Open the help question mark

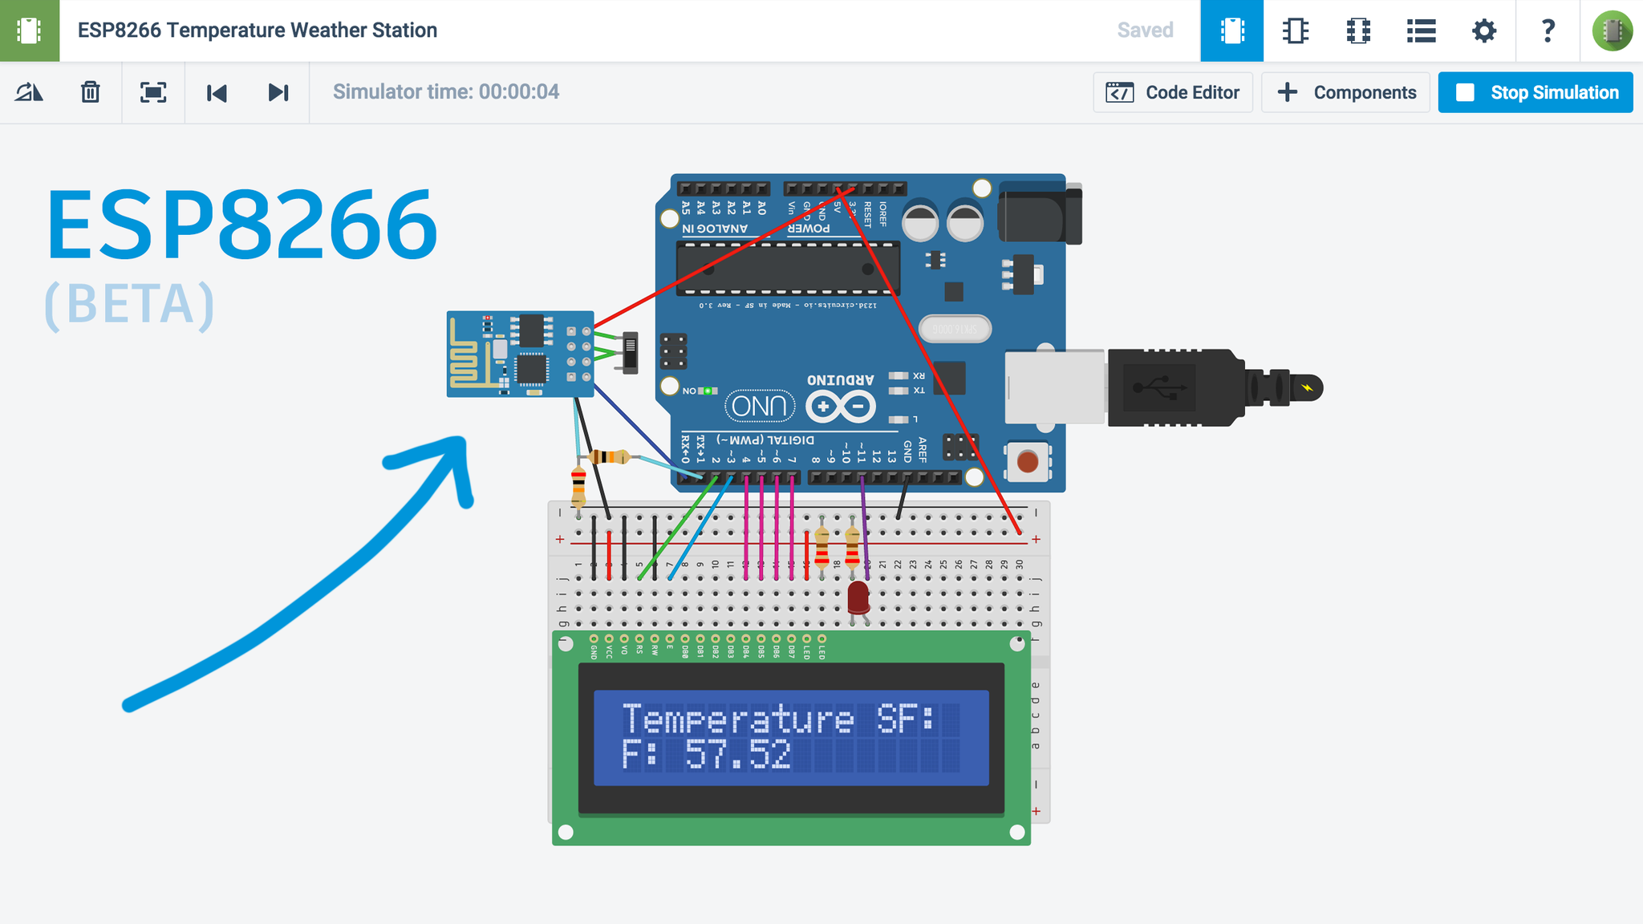pos(1548,30)
